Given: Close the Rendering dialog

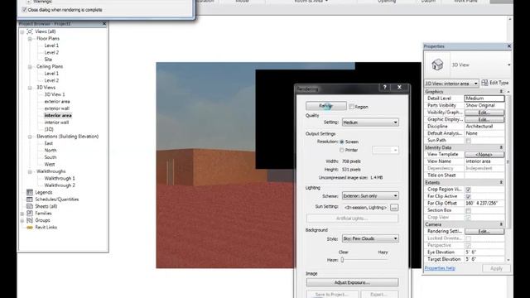Looking at the screenshot, I should pos(399,87).
